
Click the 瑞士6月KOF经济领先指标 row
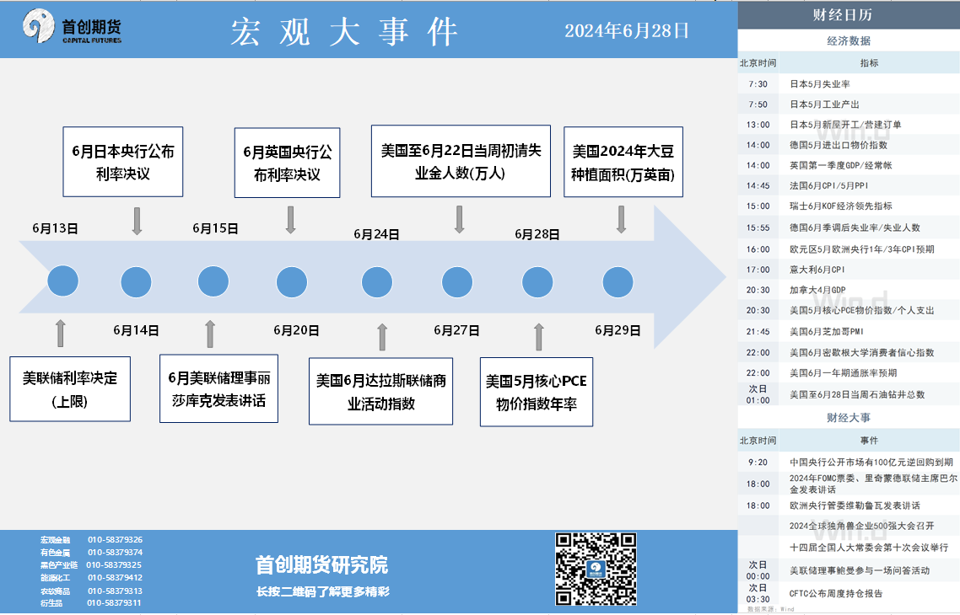(849, 206)
